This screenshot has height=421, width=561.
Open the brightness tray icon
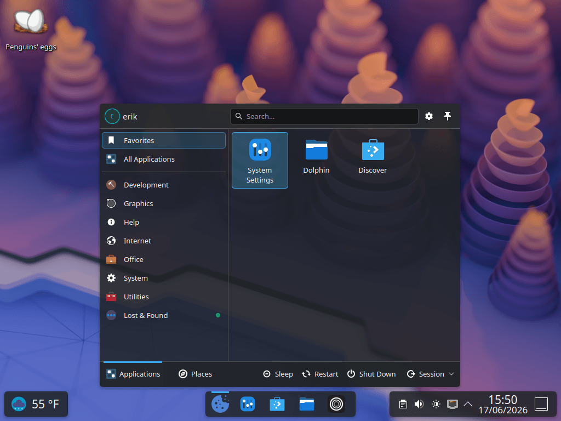coord(436,404)
